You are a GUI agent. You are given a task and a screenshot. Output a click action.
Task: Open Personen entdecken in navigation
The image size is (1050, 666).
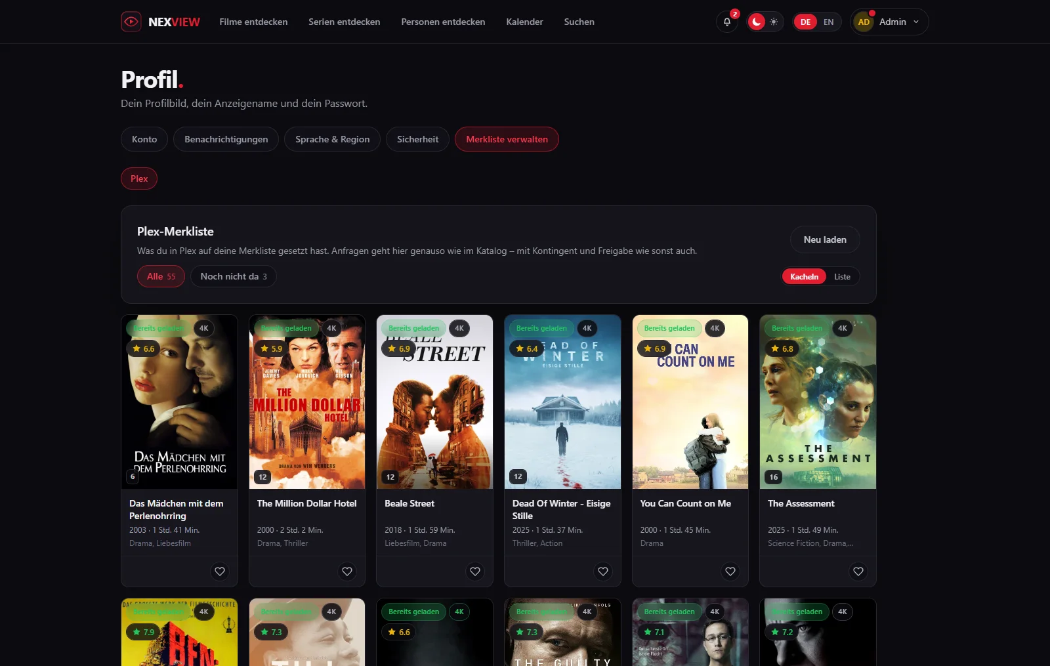coord(443,22)
